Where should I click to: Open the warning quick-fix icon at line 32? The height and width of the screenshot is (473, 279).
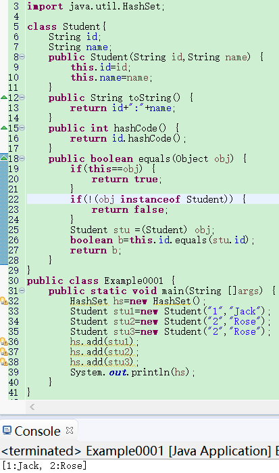tap(4, 301)
